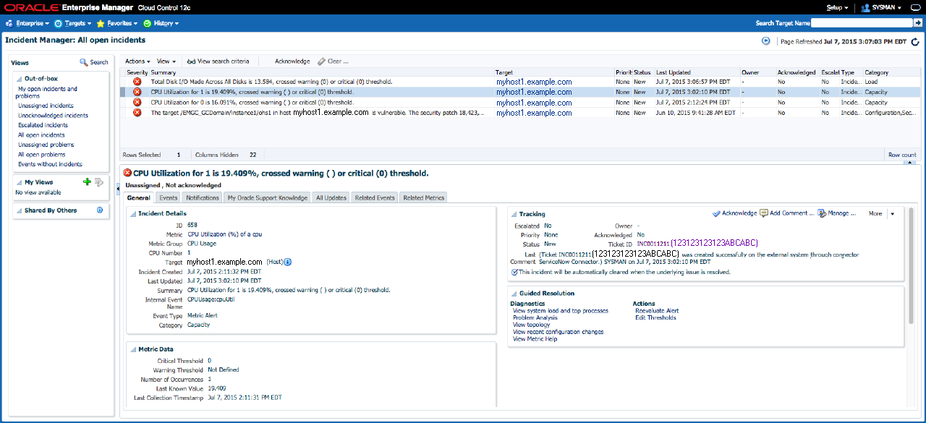Collapse the Metric Data section
This screenshot has width=926, height=423.
pyautogui.click(x=132, y=349)
